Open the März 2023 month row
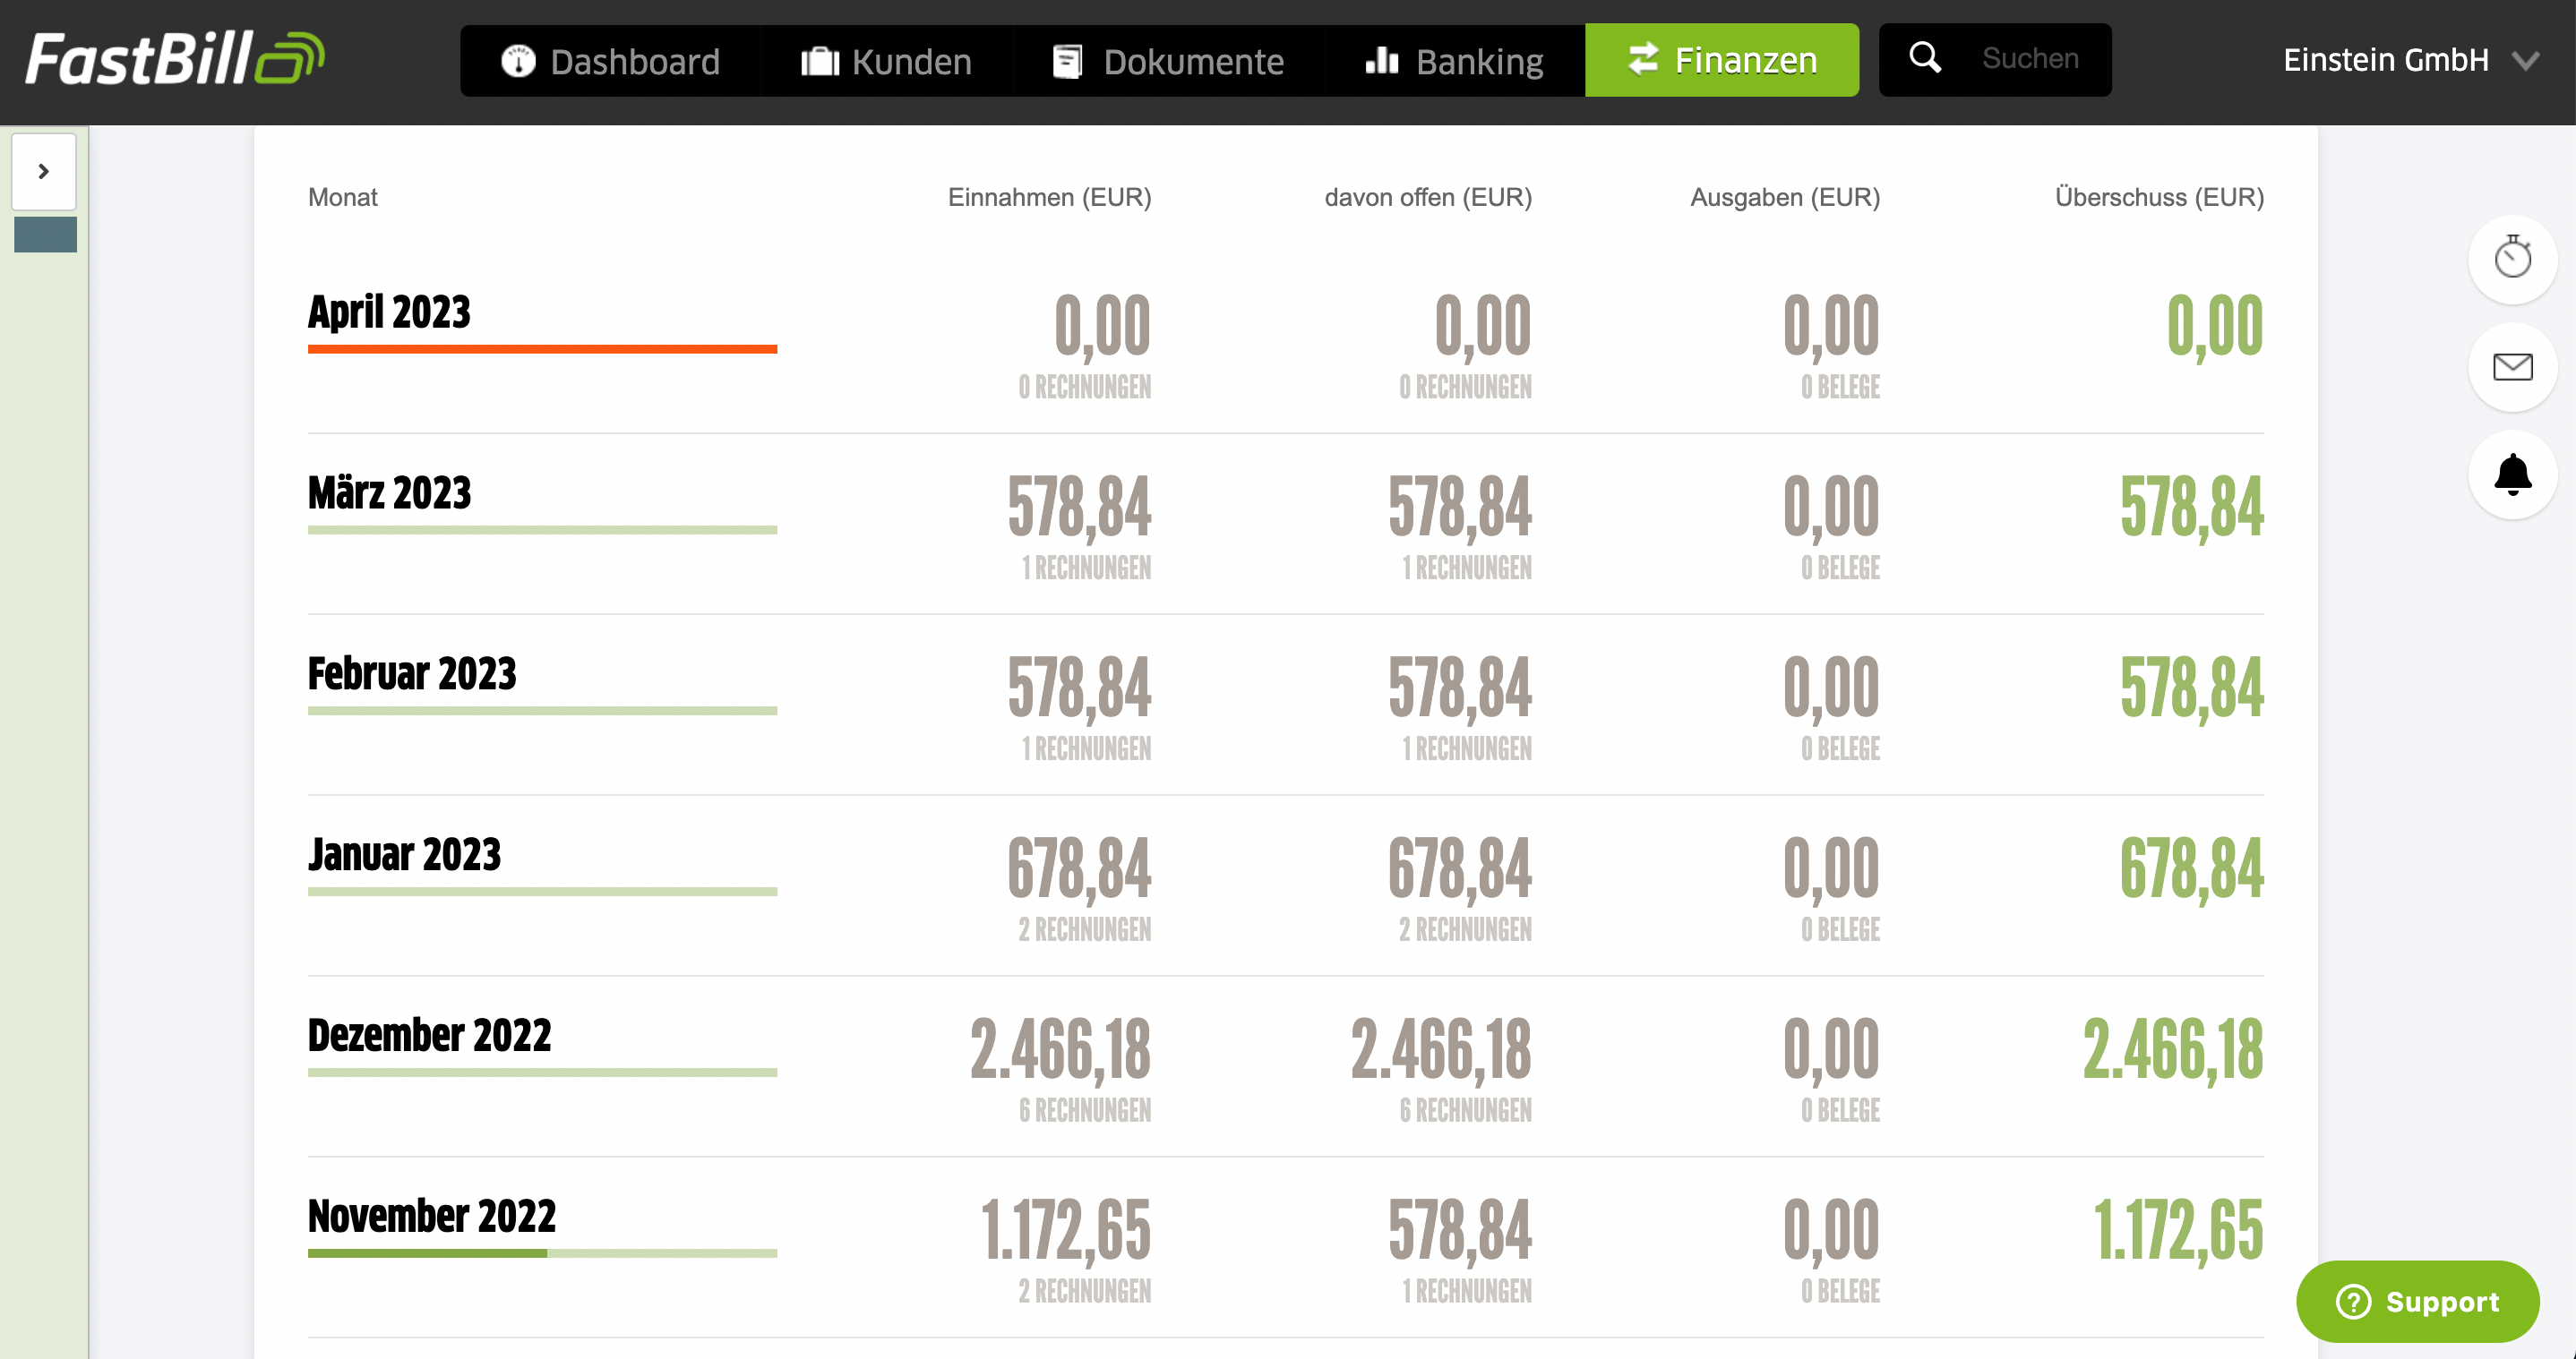2576x1359 pixels. 390,492
